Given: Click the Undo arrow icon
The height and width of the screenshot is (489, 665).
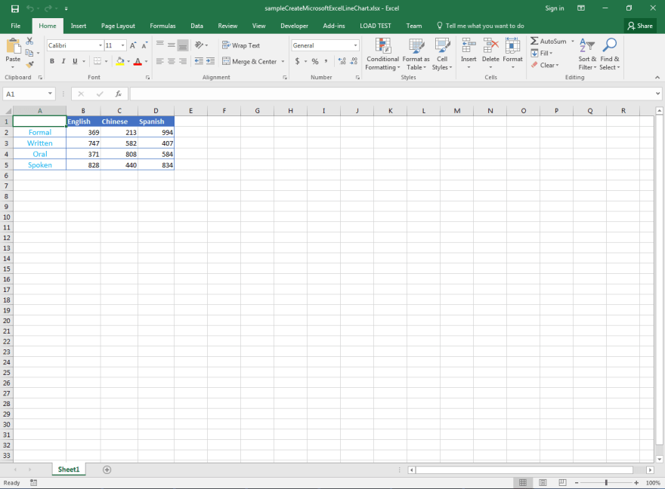Looking at the screenshot, I should click(x=29, y=8).
